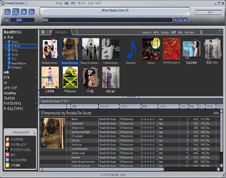Open the Rosalia De Souza ファイル dropdown
The width and height of the screenshot is (226, 178).
click(55, 101)
